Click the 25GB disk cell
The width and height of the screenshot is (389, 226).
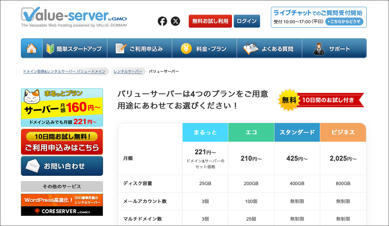(x=205, y=184)
